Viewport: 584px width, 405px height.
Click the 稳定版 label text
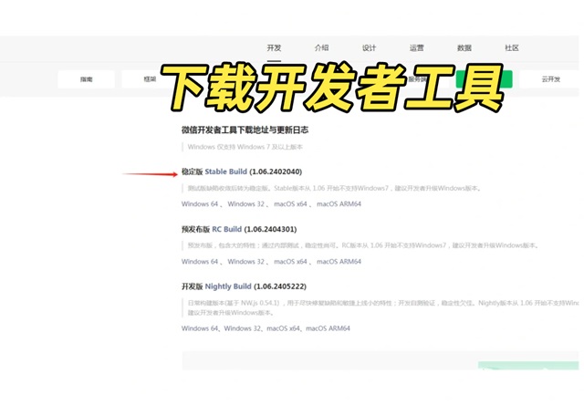pyautogui.click(x=192, y=171)
